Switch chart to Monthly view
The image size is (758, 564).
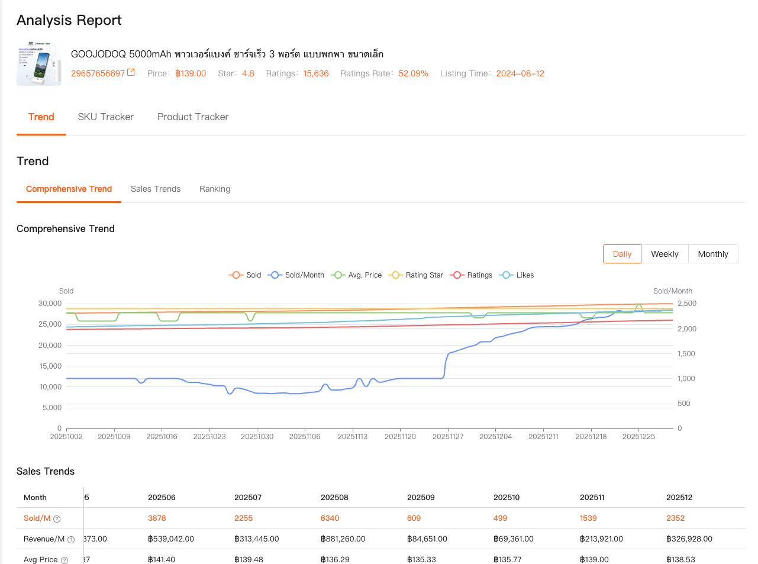point(713,254)
